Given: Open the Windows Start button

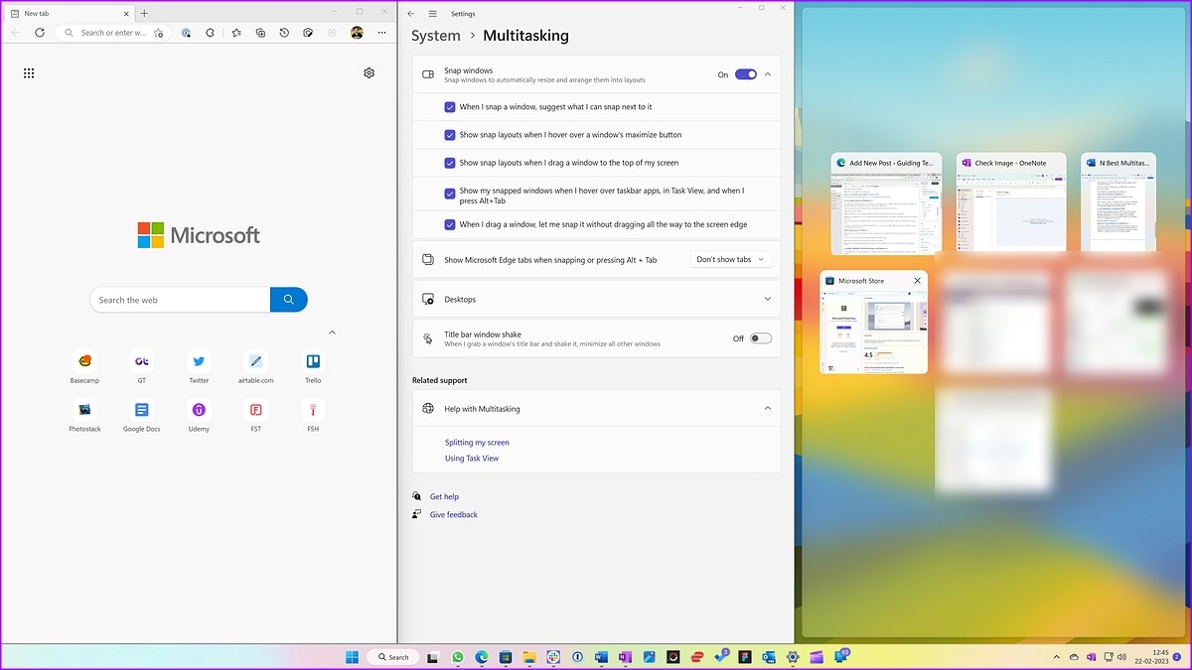Looking at the screenshot, I should click(x=352, y=657).
